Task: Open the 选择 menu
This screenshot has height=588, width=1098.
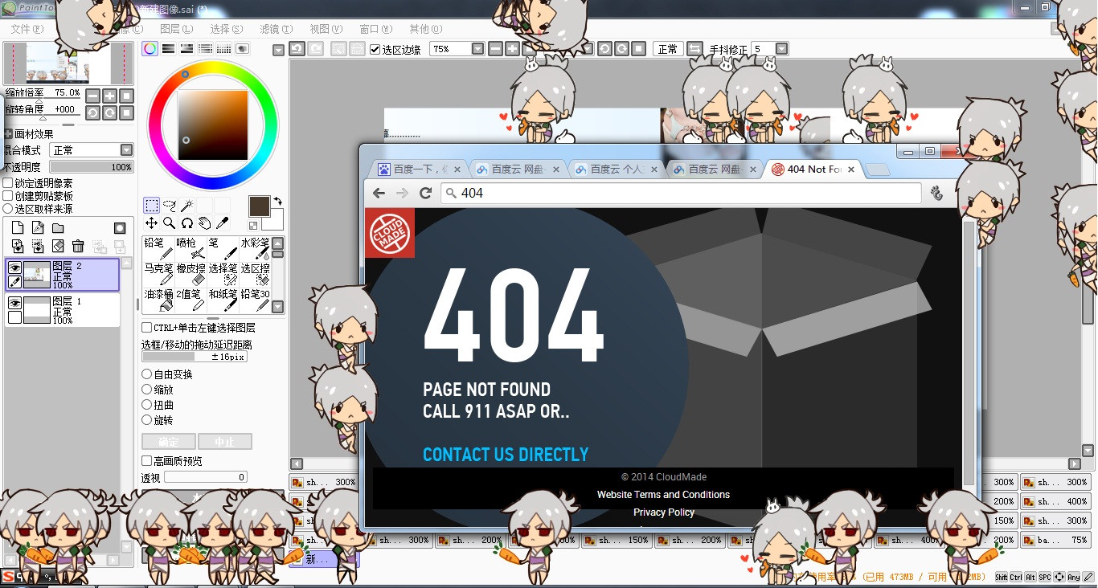Action: tap(226, 29)
